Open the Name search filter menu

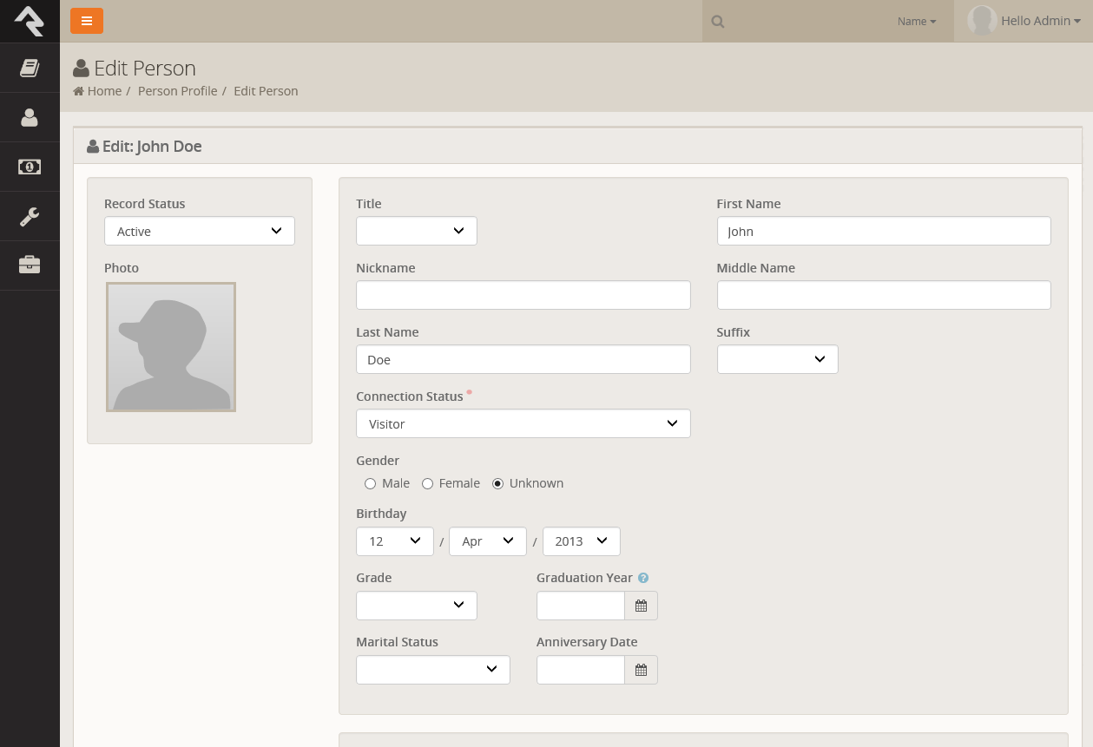click(916, 22)
